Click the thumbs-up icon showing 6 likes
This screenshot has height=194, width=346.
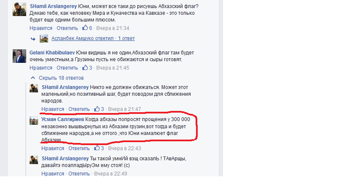85,28
